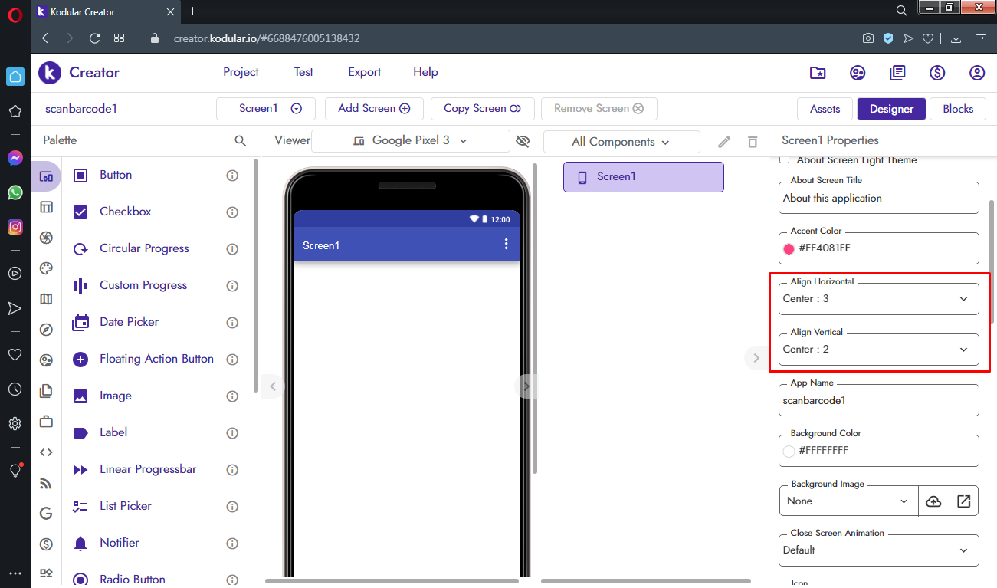Screen dimensions: 997x588
Task: Open the Export menu
Action: pos(364,72)
